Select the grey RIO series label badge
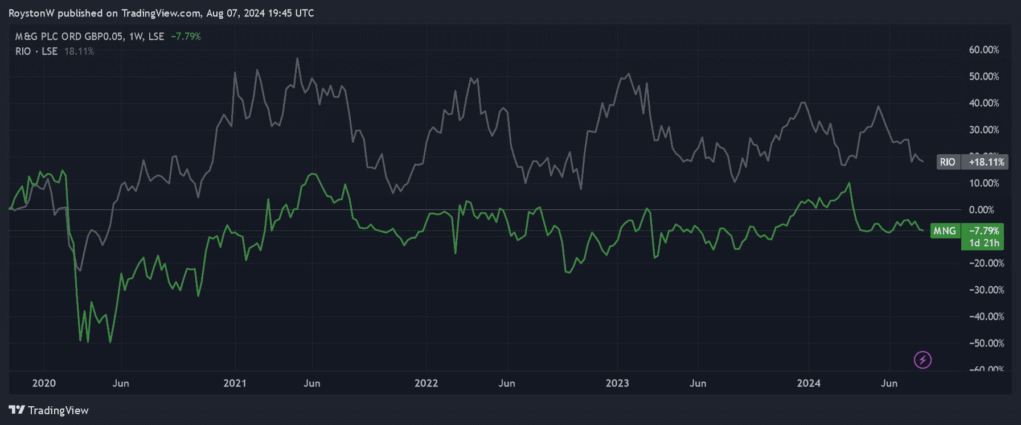 coord(948,162)
